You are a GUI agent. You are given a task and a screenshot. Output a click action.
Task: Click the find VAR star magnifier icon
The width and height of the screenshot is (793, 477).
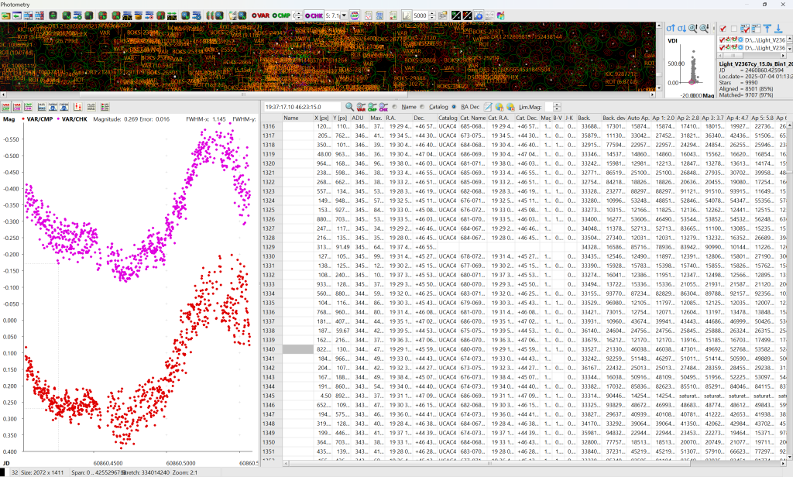pyautogui.click(x=361, y=107)
